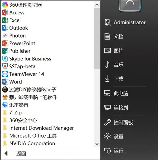
Task: Select the 图片 menu entry text
Action: pos(118,50)
